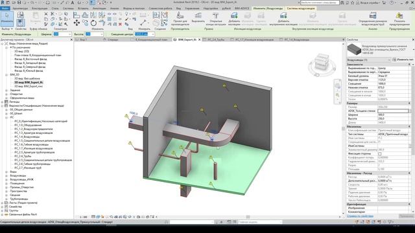Expand the Семейства tree node
The width and height of the screenshot is (415, 233).
click(3, 207)
